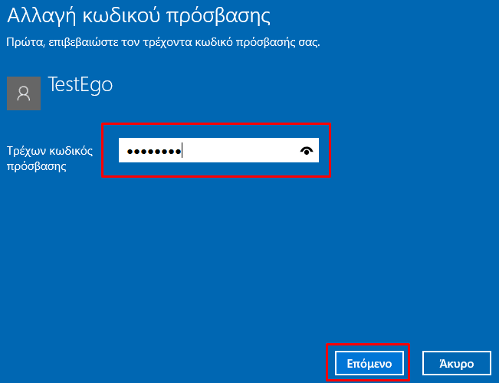Click the gray person silhouette picture
499x383 pixels.
24,93
